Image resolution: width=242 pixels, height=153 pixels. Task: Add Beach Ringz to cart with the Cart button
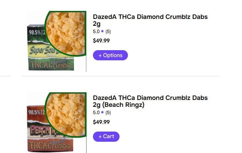point(106,136)
